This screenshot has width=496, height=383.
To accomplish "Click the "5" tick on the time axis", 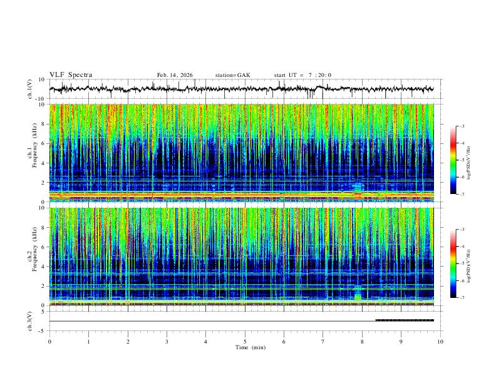I will pyautogui.click(x=245, y=342).
